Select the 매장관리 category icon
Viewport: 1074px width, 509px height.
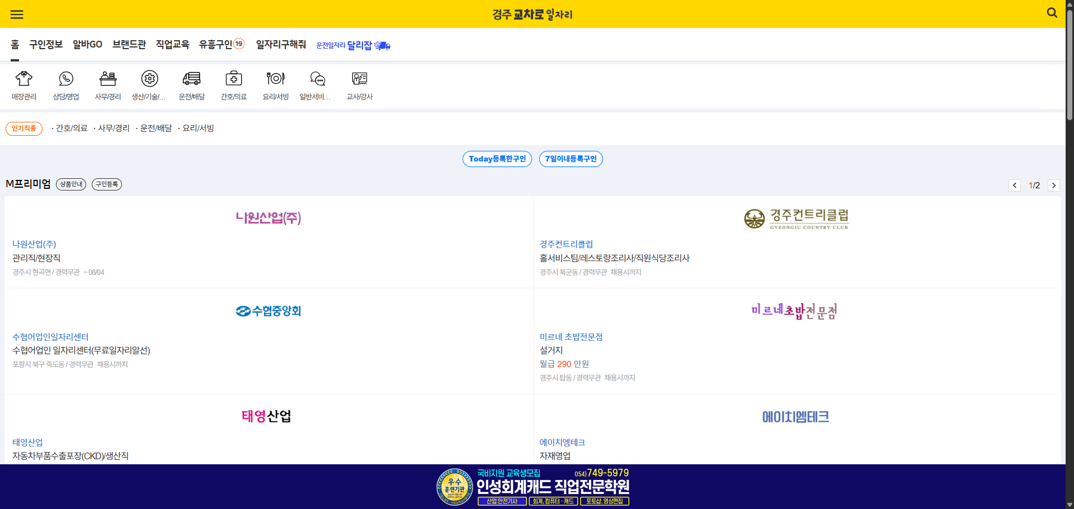click(x=23, y=85)
